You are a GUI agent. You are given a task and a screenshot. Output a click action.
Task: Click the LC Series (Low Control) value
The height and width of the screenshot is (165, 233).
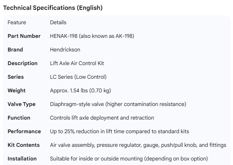coord(78,77)
